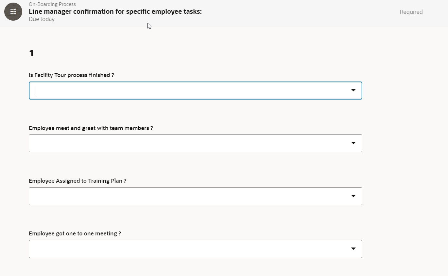Open the Facility Tour process dropdown arrow
This screenshot has height=276, width=448.
(x=353, y=90)
